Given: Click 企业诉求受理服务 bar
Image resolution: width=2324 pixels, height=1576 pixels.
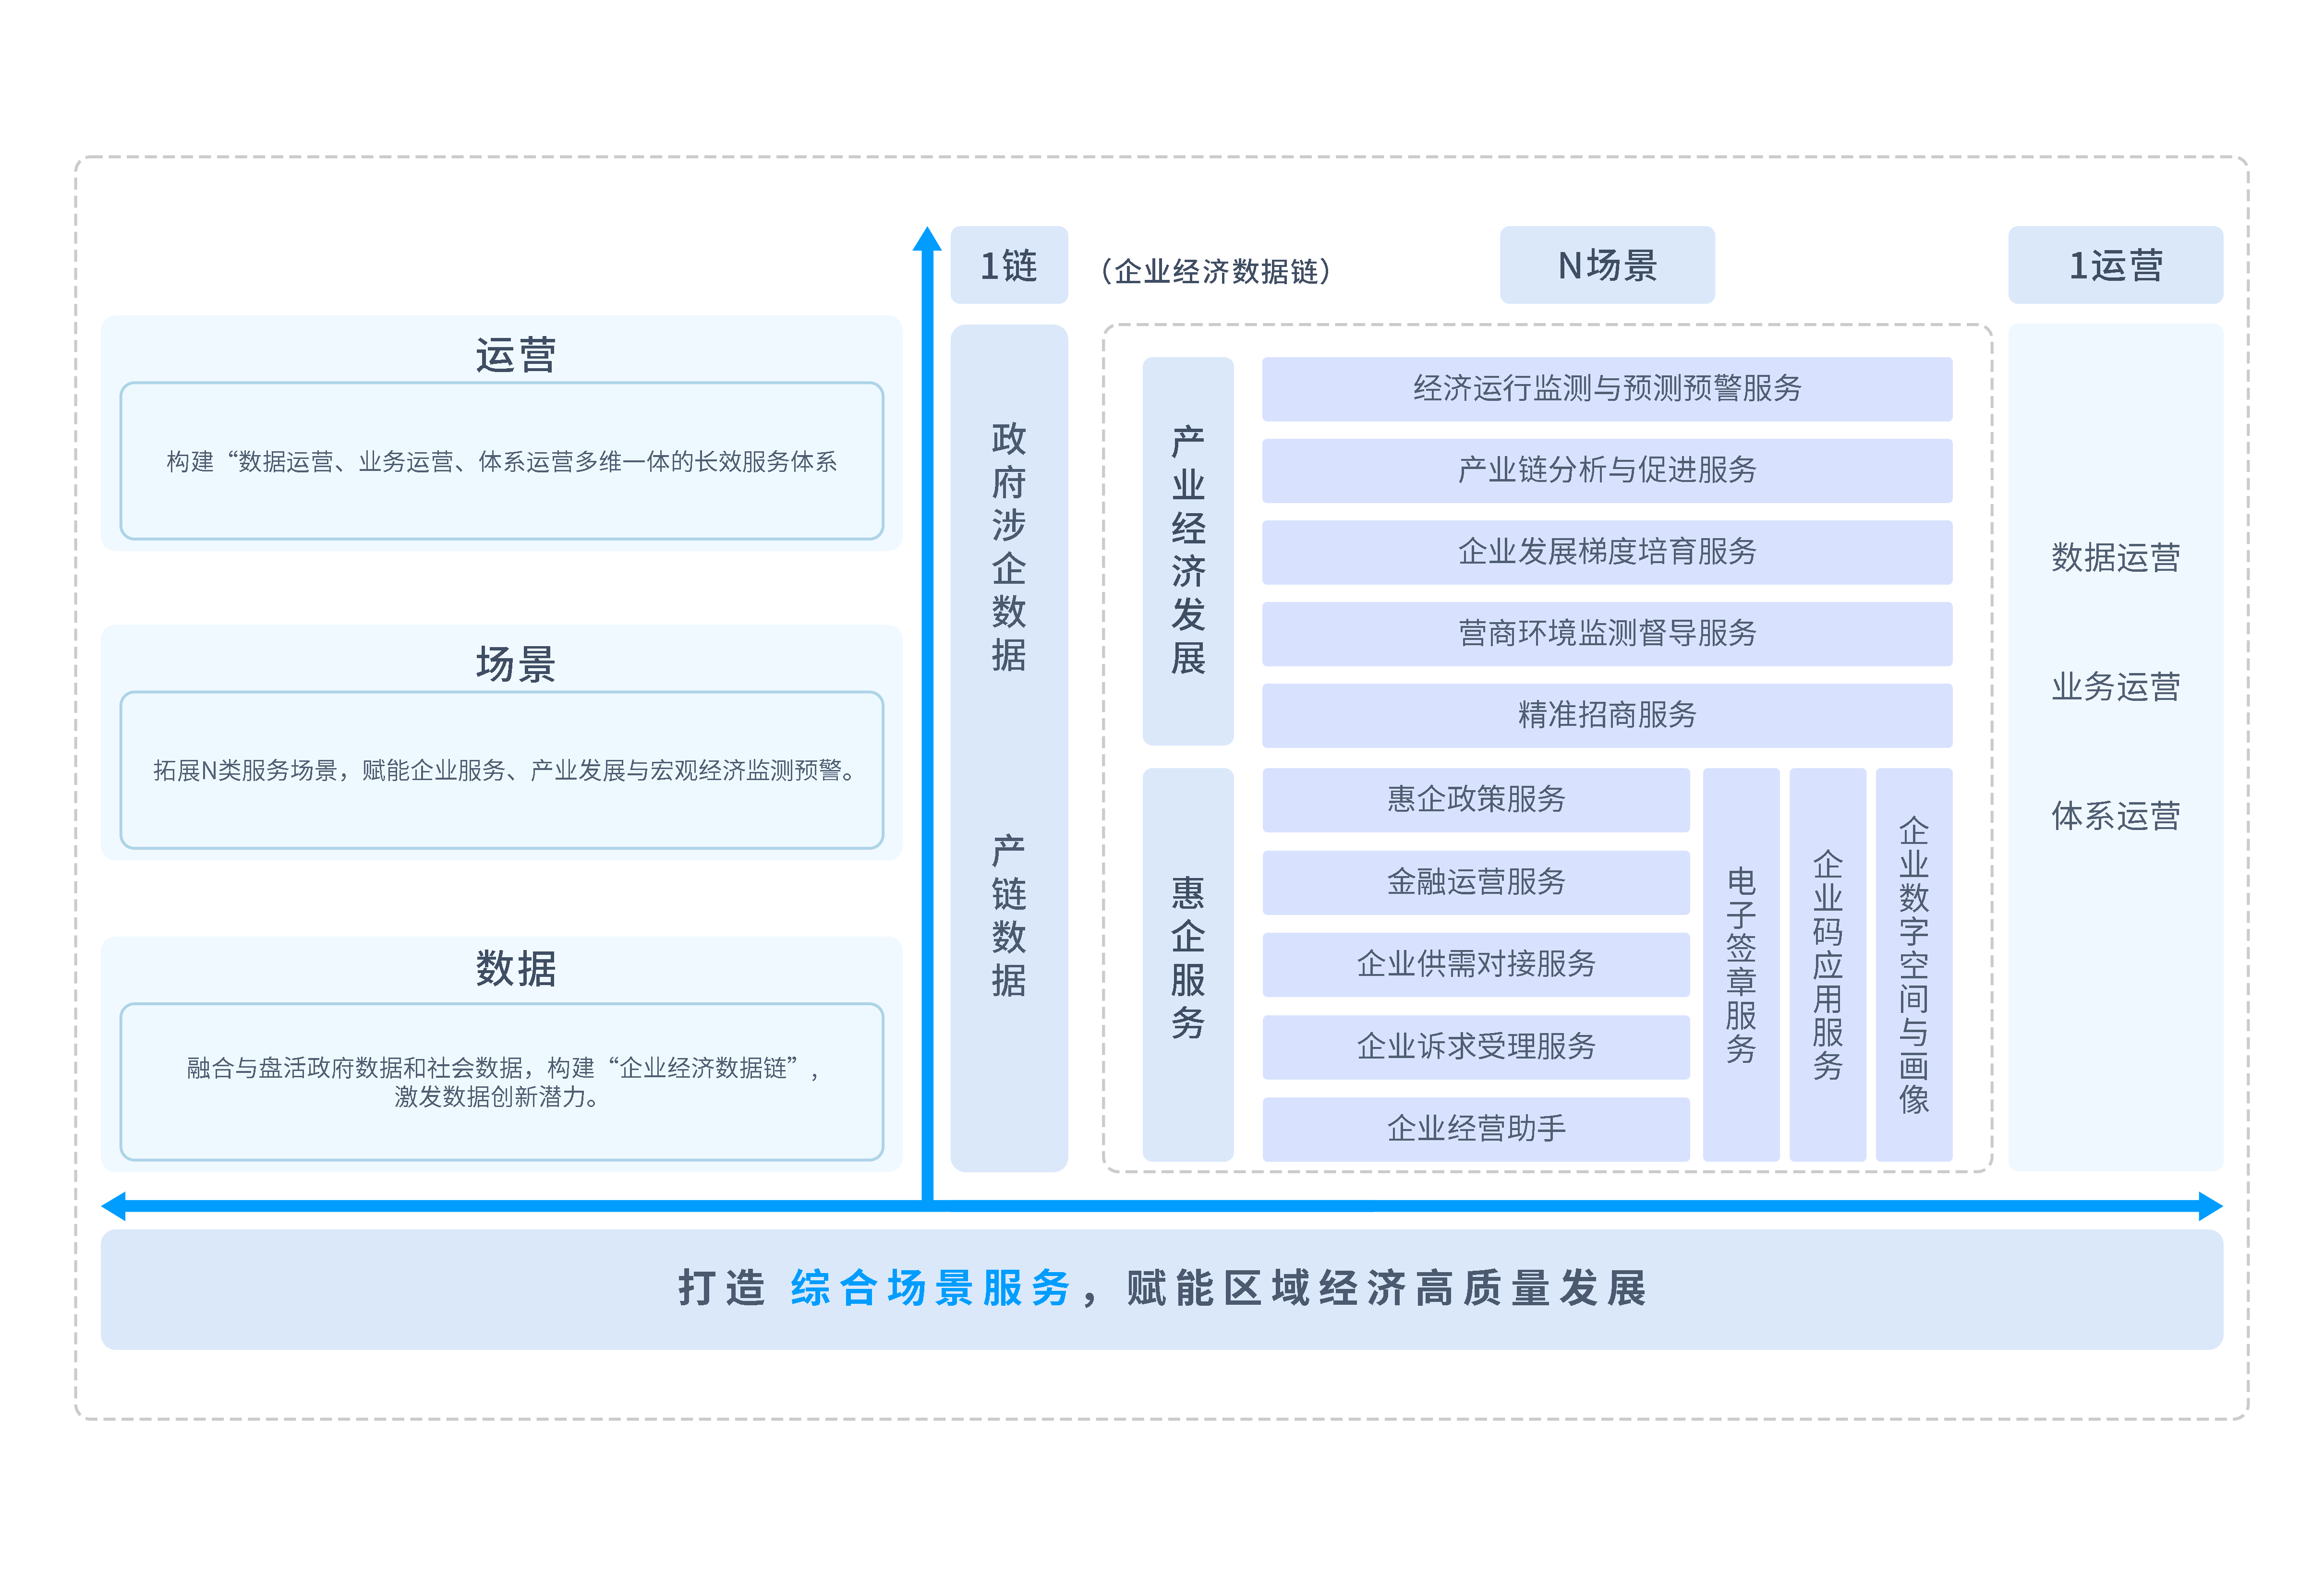Looking at the screenshot, I should [1476, 1047].
